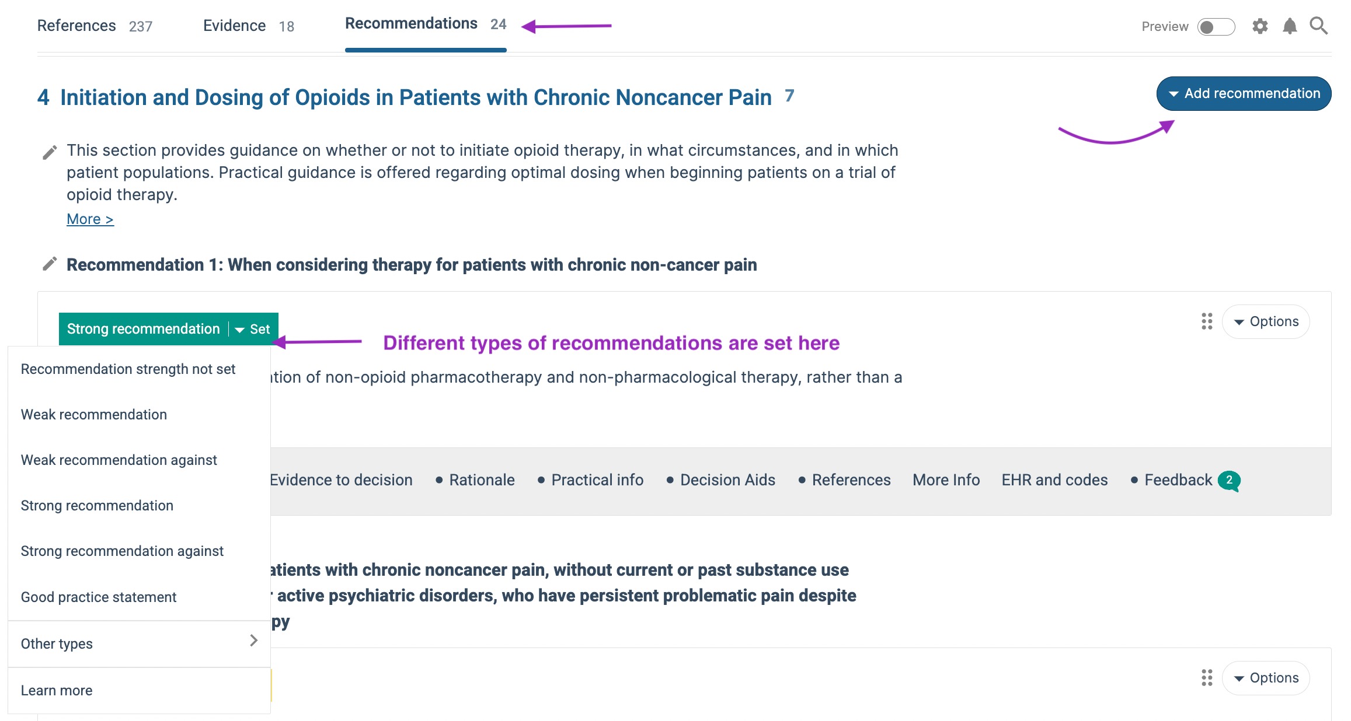Open the Feedback comment bubble badge
The height and width of the screenshot is (721, 1351).
point(1229,480)
